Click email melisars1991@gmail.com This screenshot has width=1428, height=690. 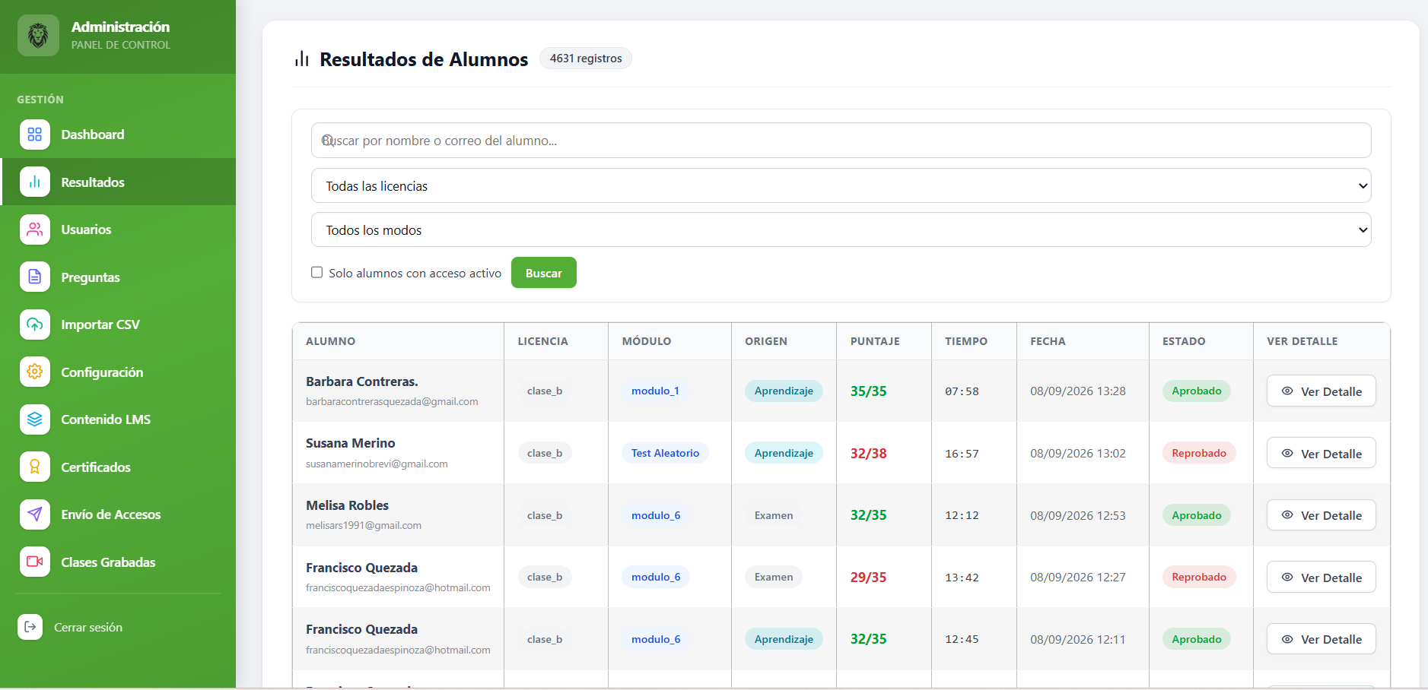pos(364,525)
